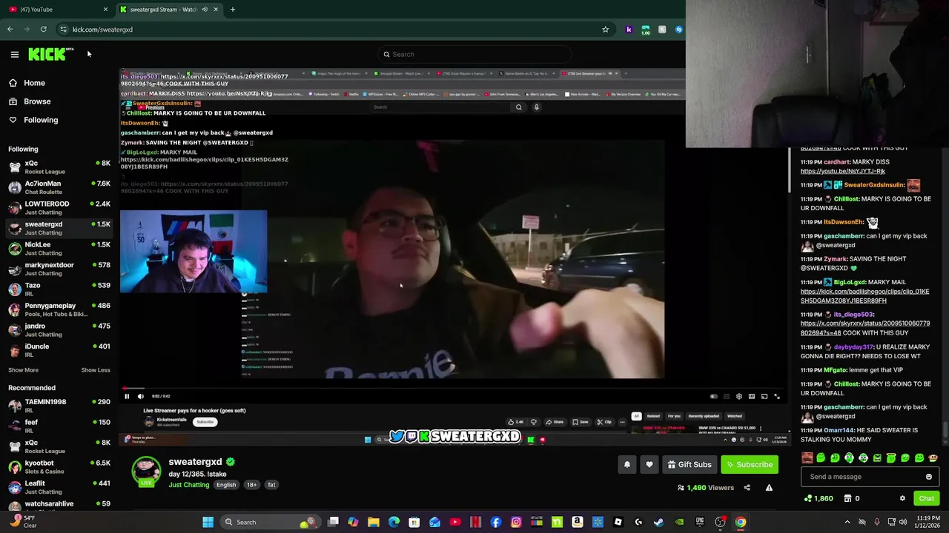Expand following list with Show More

(x=23, y=370)
